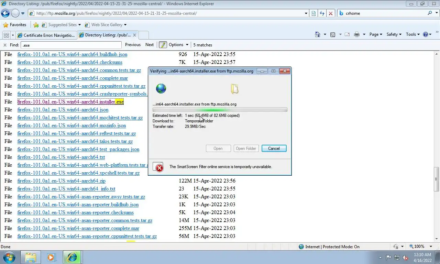The image size is (440, 264).
Task: Open the tab list dropdown arrow
Action: [13, 35]
